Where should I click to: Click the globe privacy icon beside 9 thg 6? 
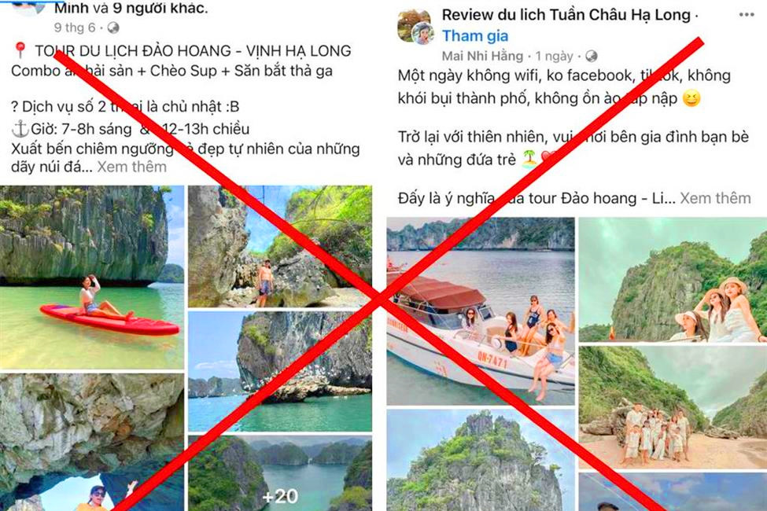113,28
